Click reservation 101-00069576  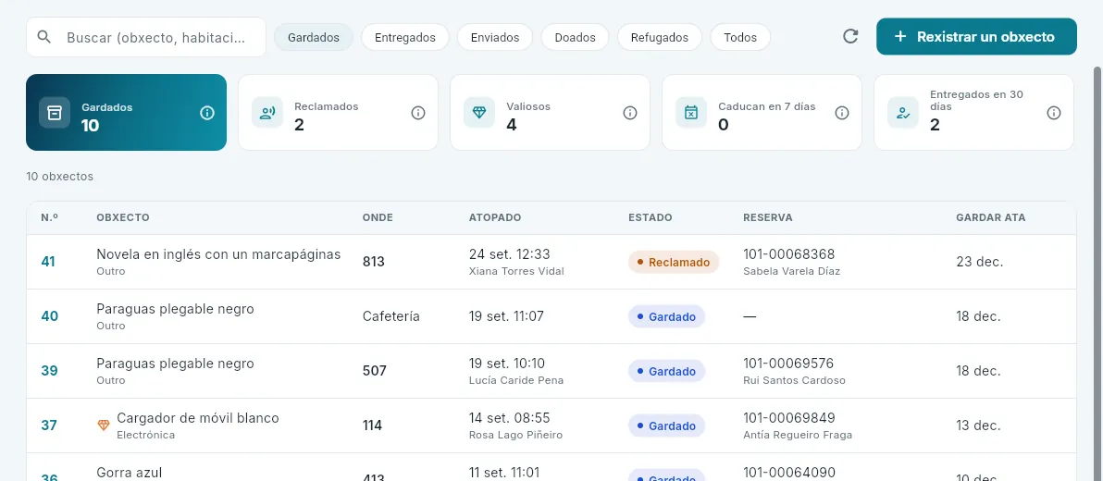click(788, 363)
